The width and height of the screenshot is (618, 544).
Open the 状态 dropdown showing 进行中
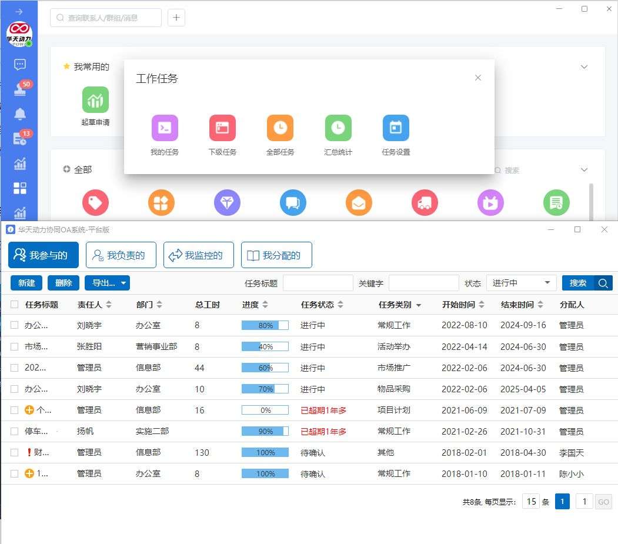coord(521,283)
